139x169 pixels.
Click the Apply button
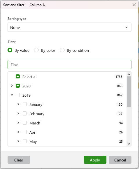[95, 160]
